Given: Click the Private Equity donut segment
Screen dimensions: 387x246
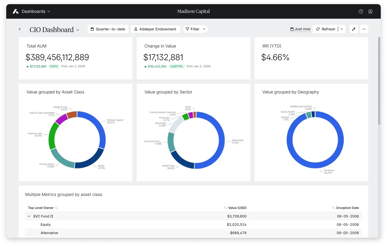Looking at the screenshot, I should coord(61,159).
